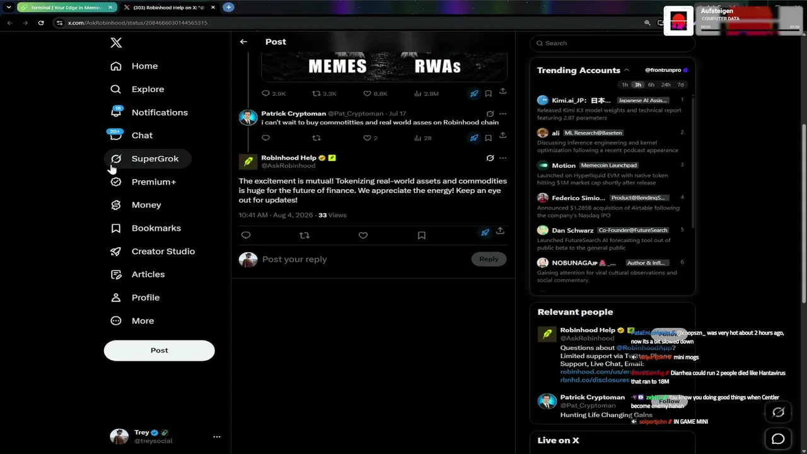Open Profile in the sidebar
Screen dimensions: 807x454
point(135,298)
